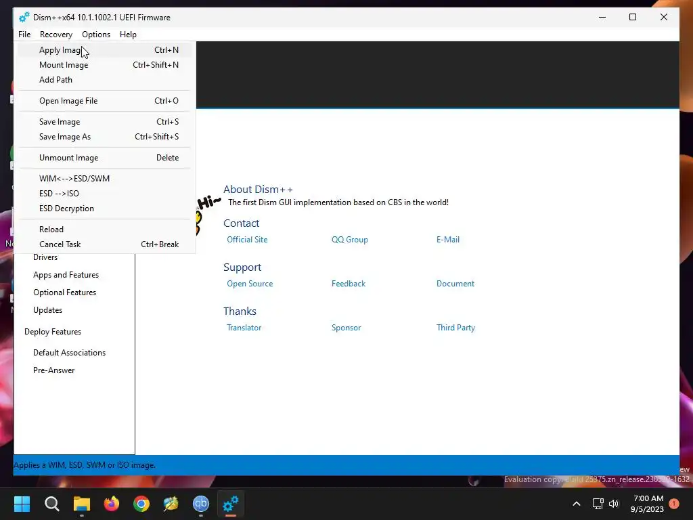Open the qBittorrent taskbar icon
Viewport: 693px width, 520px height.
201,503
